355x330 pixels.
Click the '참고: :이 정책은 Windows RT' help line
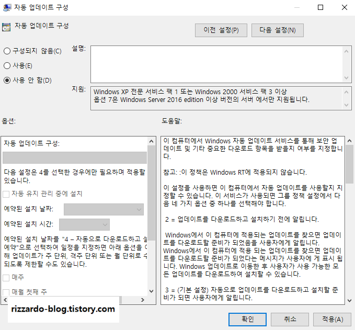235,173
